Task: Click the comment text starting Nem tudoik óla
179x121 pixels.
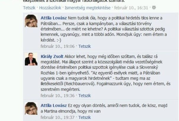Action: click(104, 29)
